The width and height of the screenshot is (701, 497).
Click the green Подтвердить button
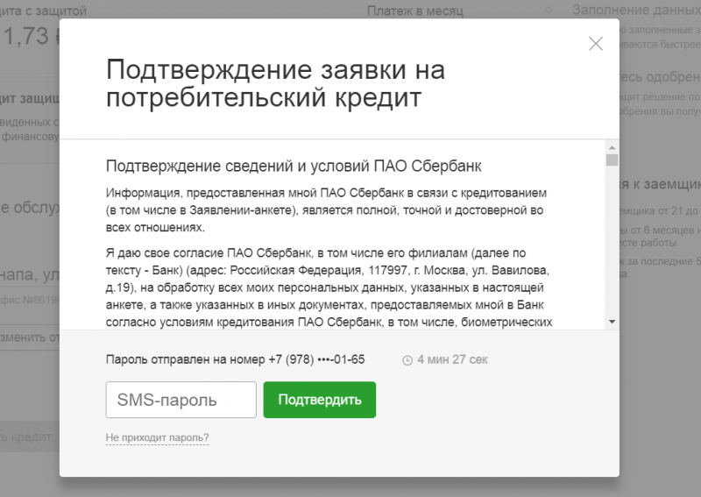[320, 400]
